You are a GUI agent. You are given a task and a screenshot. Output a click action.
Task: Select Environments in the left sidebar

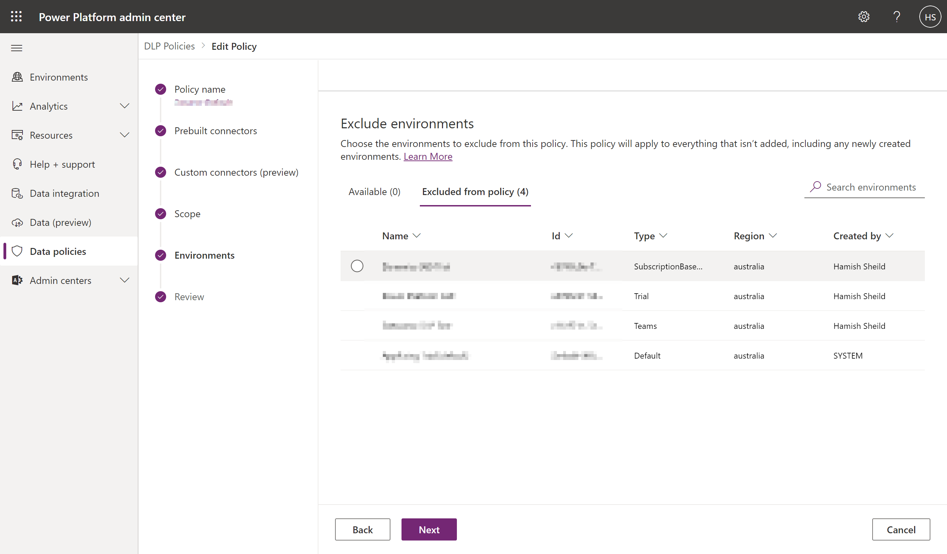click(x=58, y=77)
